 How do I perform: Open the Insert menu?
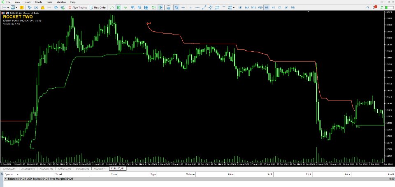(27, 2)
